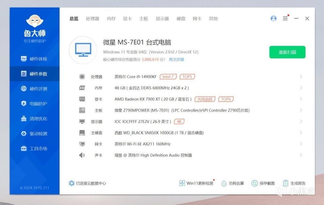This screenshot has width=324, height=205.
Task: Open 工具市场 toolbox icon
Action: pos(24,149)
